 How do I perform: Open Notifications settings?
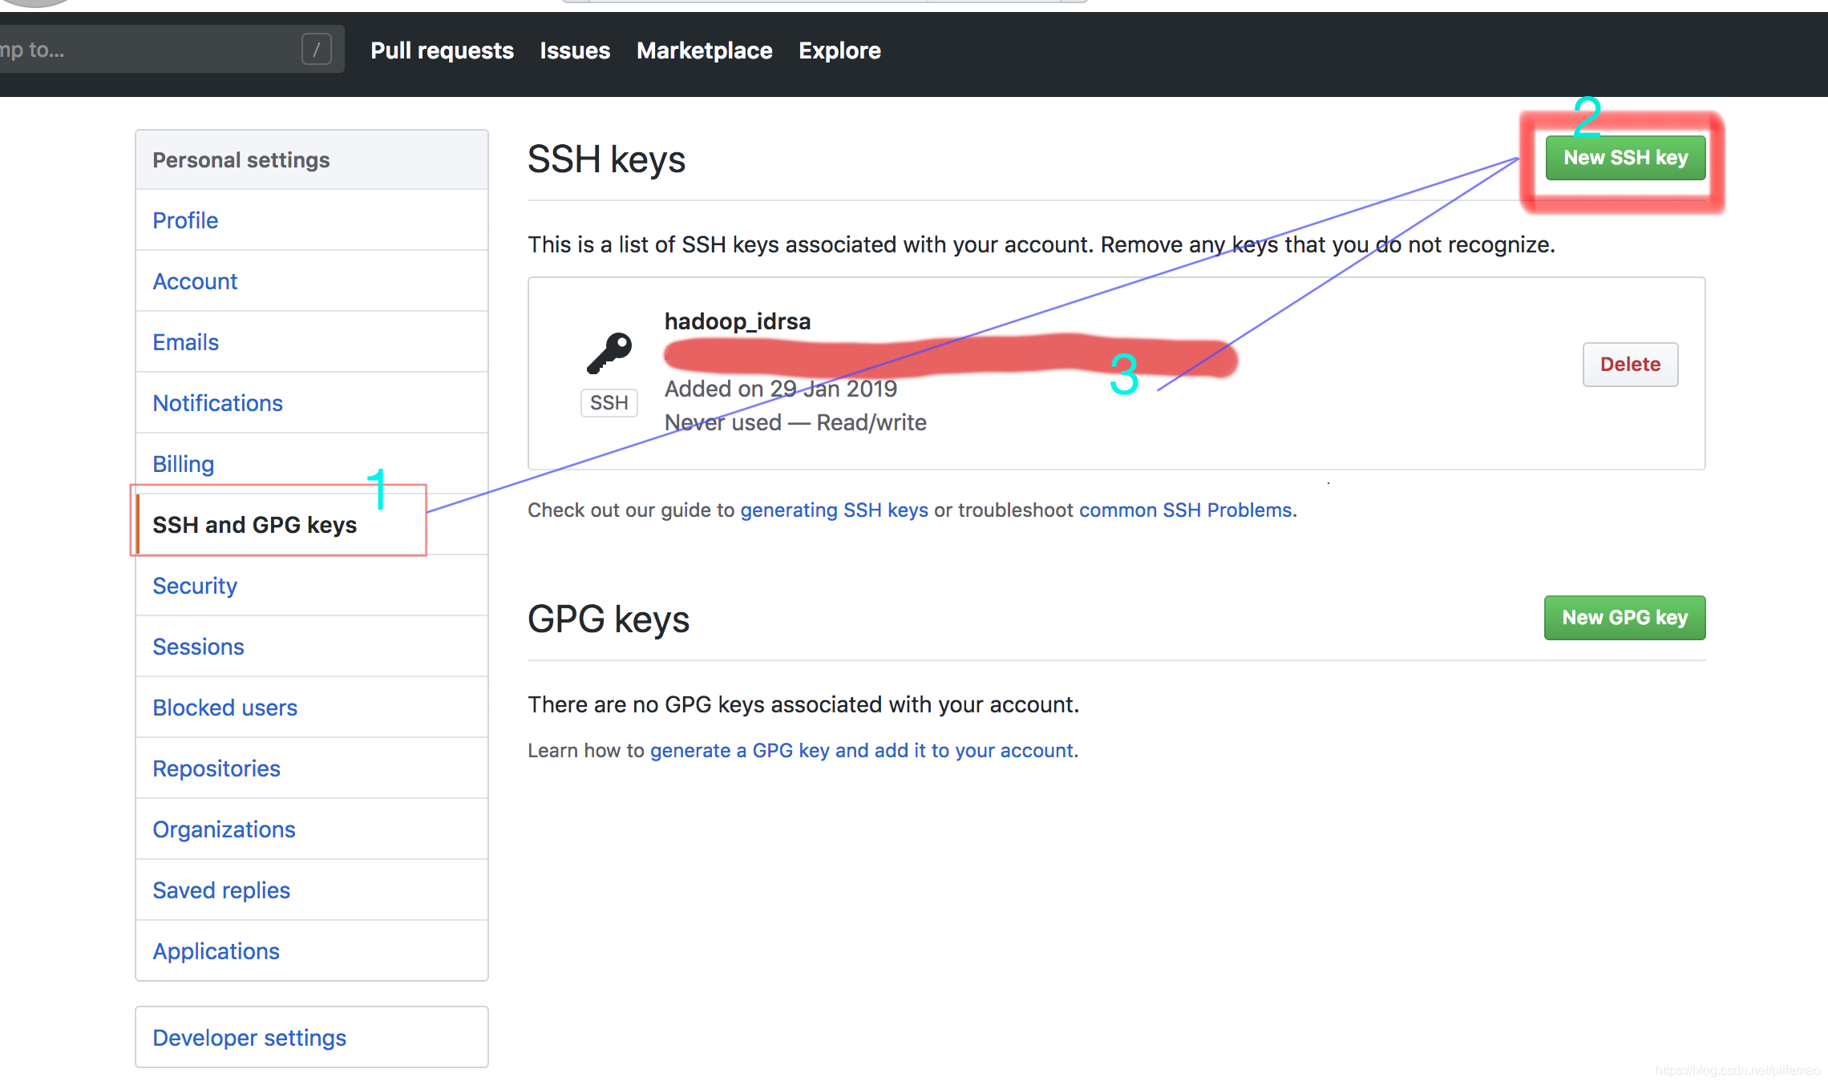coord(312,403)
